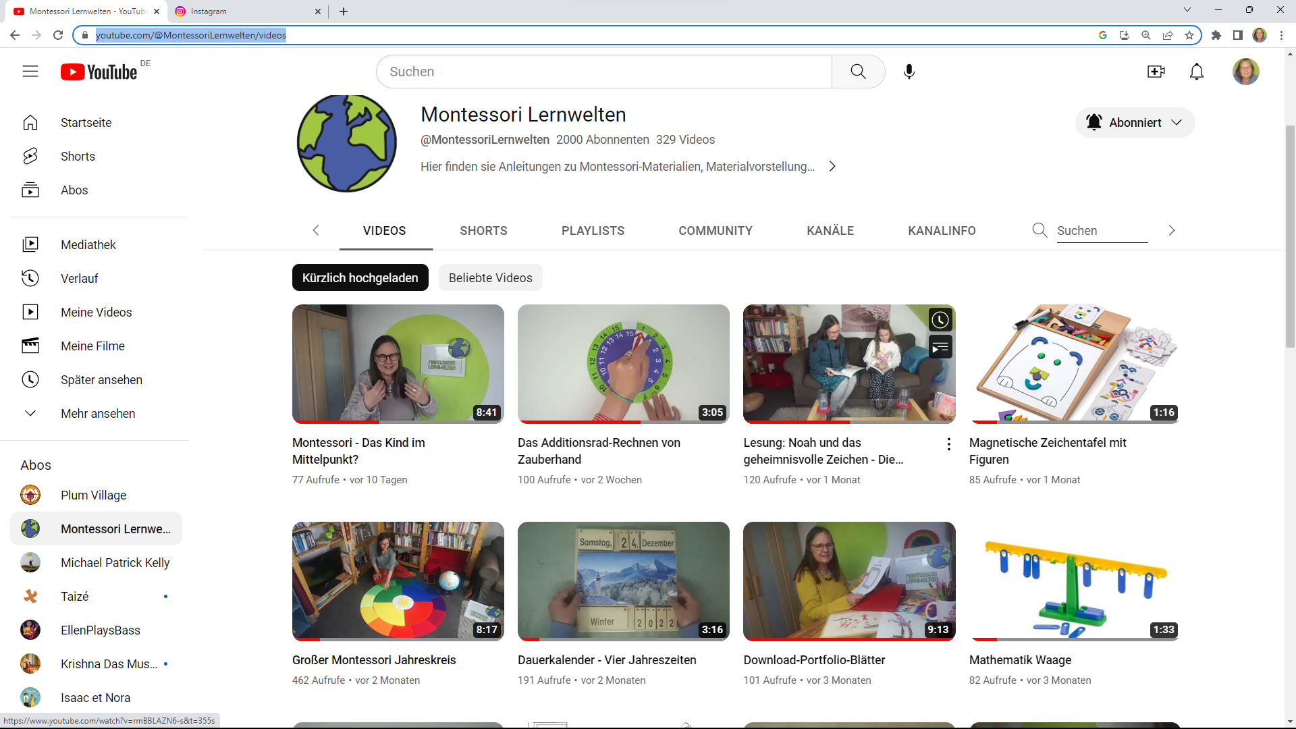Click the page vertical scrollbar
Screen dimensions: 1296x729
[x=1290, y=236]
